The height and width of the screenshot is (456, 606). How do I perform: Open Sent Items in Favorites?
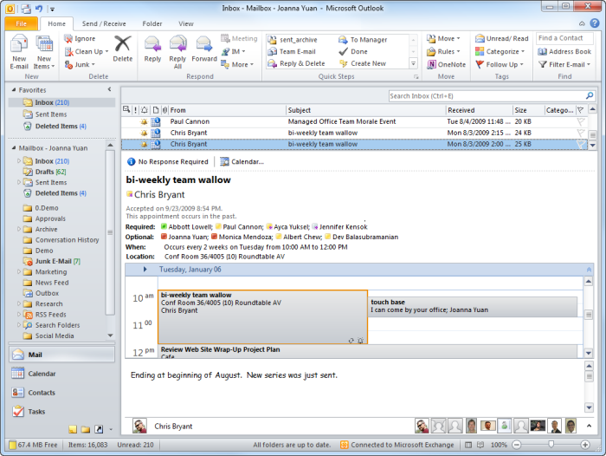coord(50,114)
